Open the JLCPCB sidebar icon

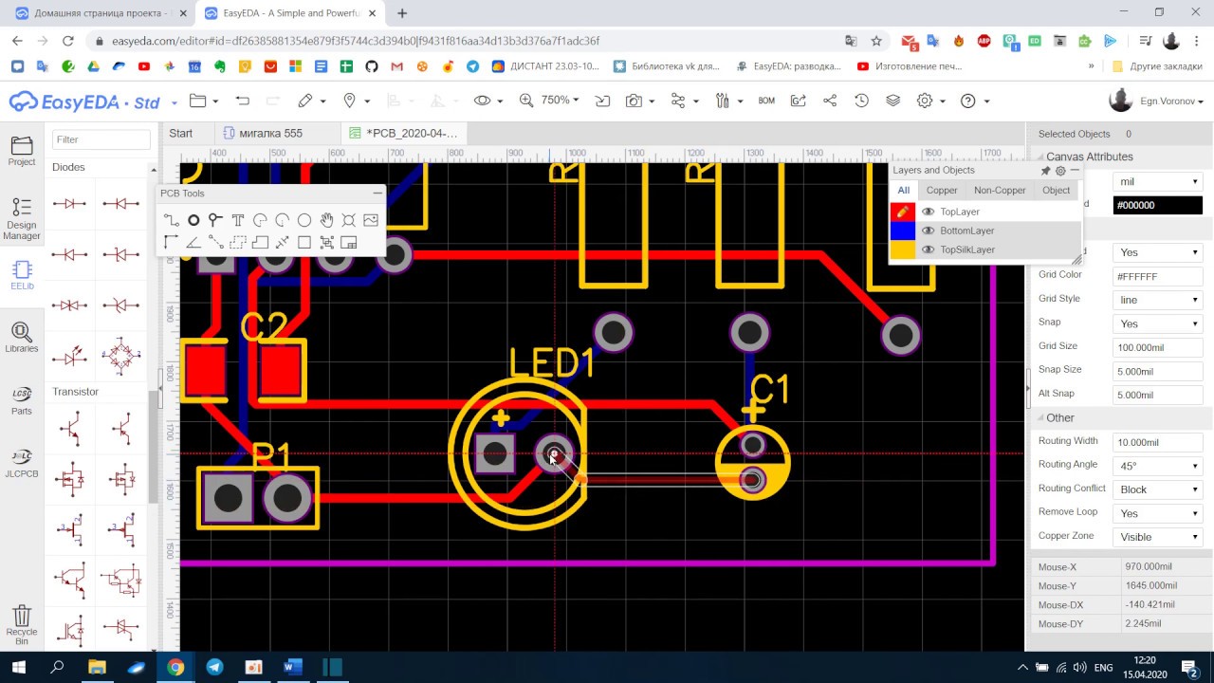click(x=21, y=461)
